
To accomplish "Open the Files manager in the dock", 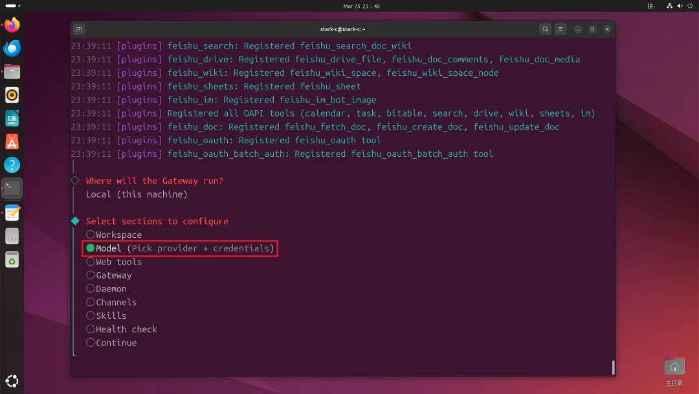I will point(12,71).
